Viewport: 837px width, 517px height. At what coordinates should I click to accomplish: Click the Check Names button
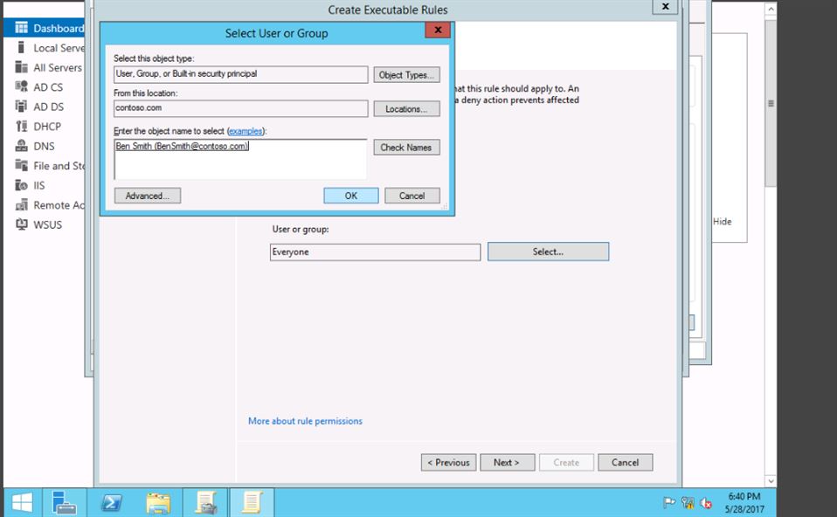pos(407,148)
